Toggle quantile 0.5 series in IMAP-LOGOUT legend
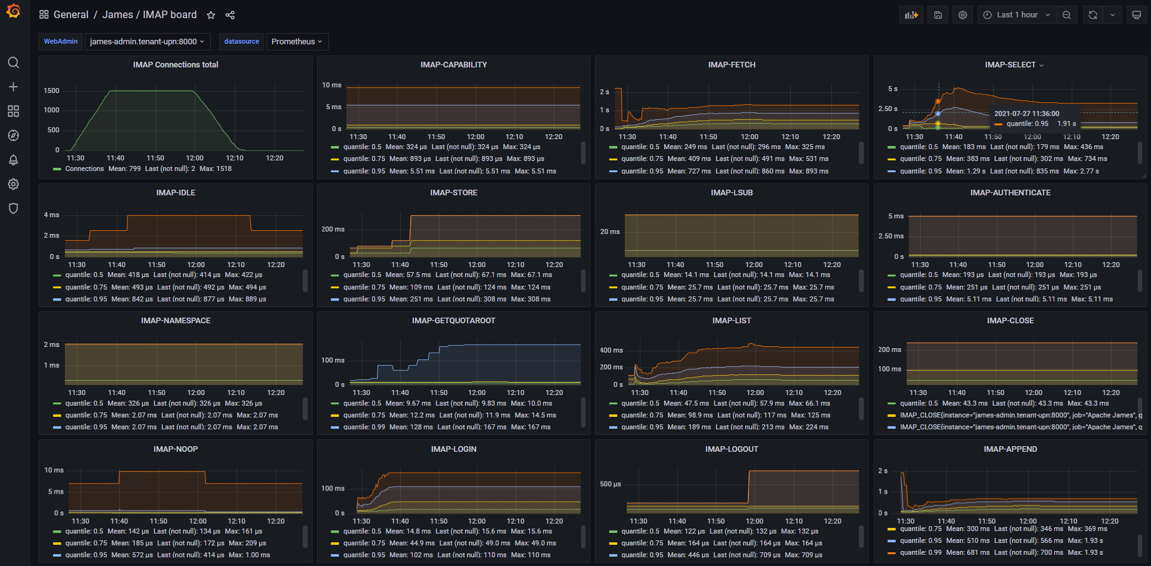 coord(640,532)
